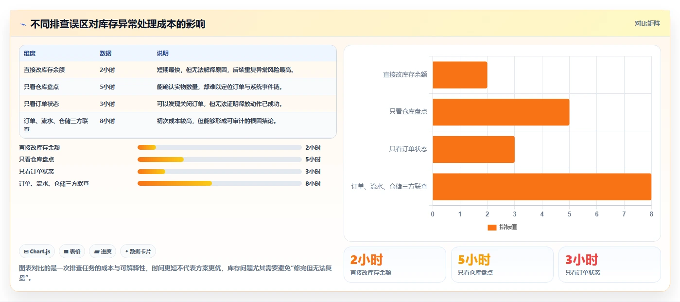Click the 8小时 cell in the table
The height and width of the screenshot is (302, 680).
pyautogui.click(x=107, y=121)
